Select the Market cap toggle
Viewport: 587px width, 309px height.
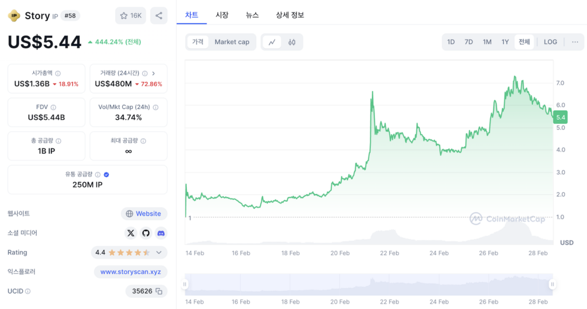pyautogui.click(x=232, y=42)
